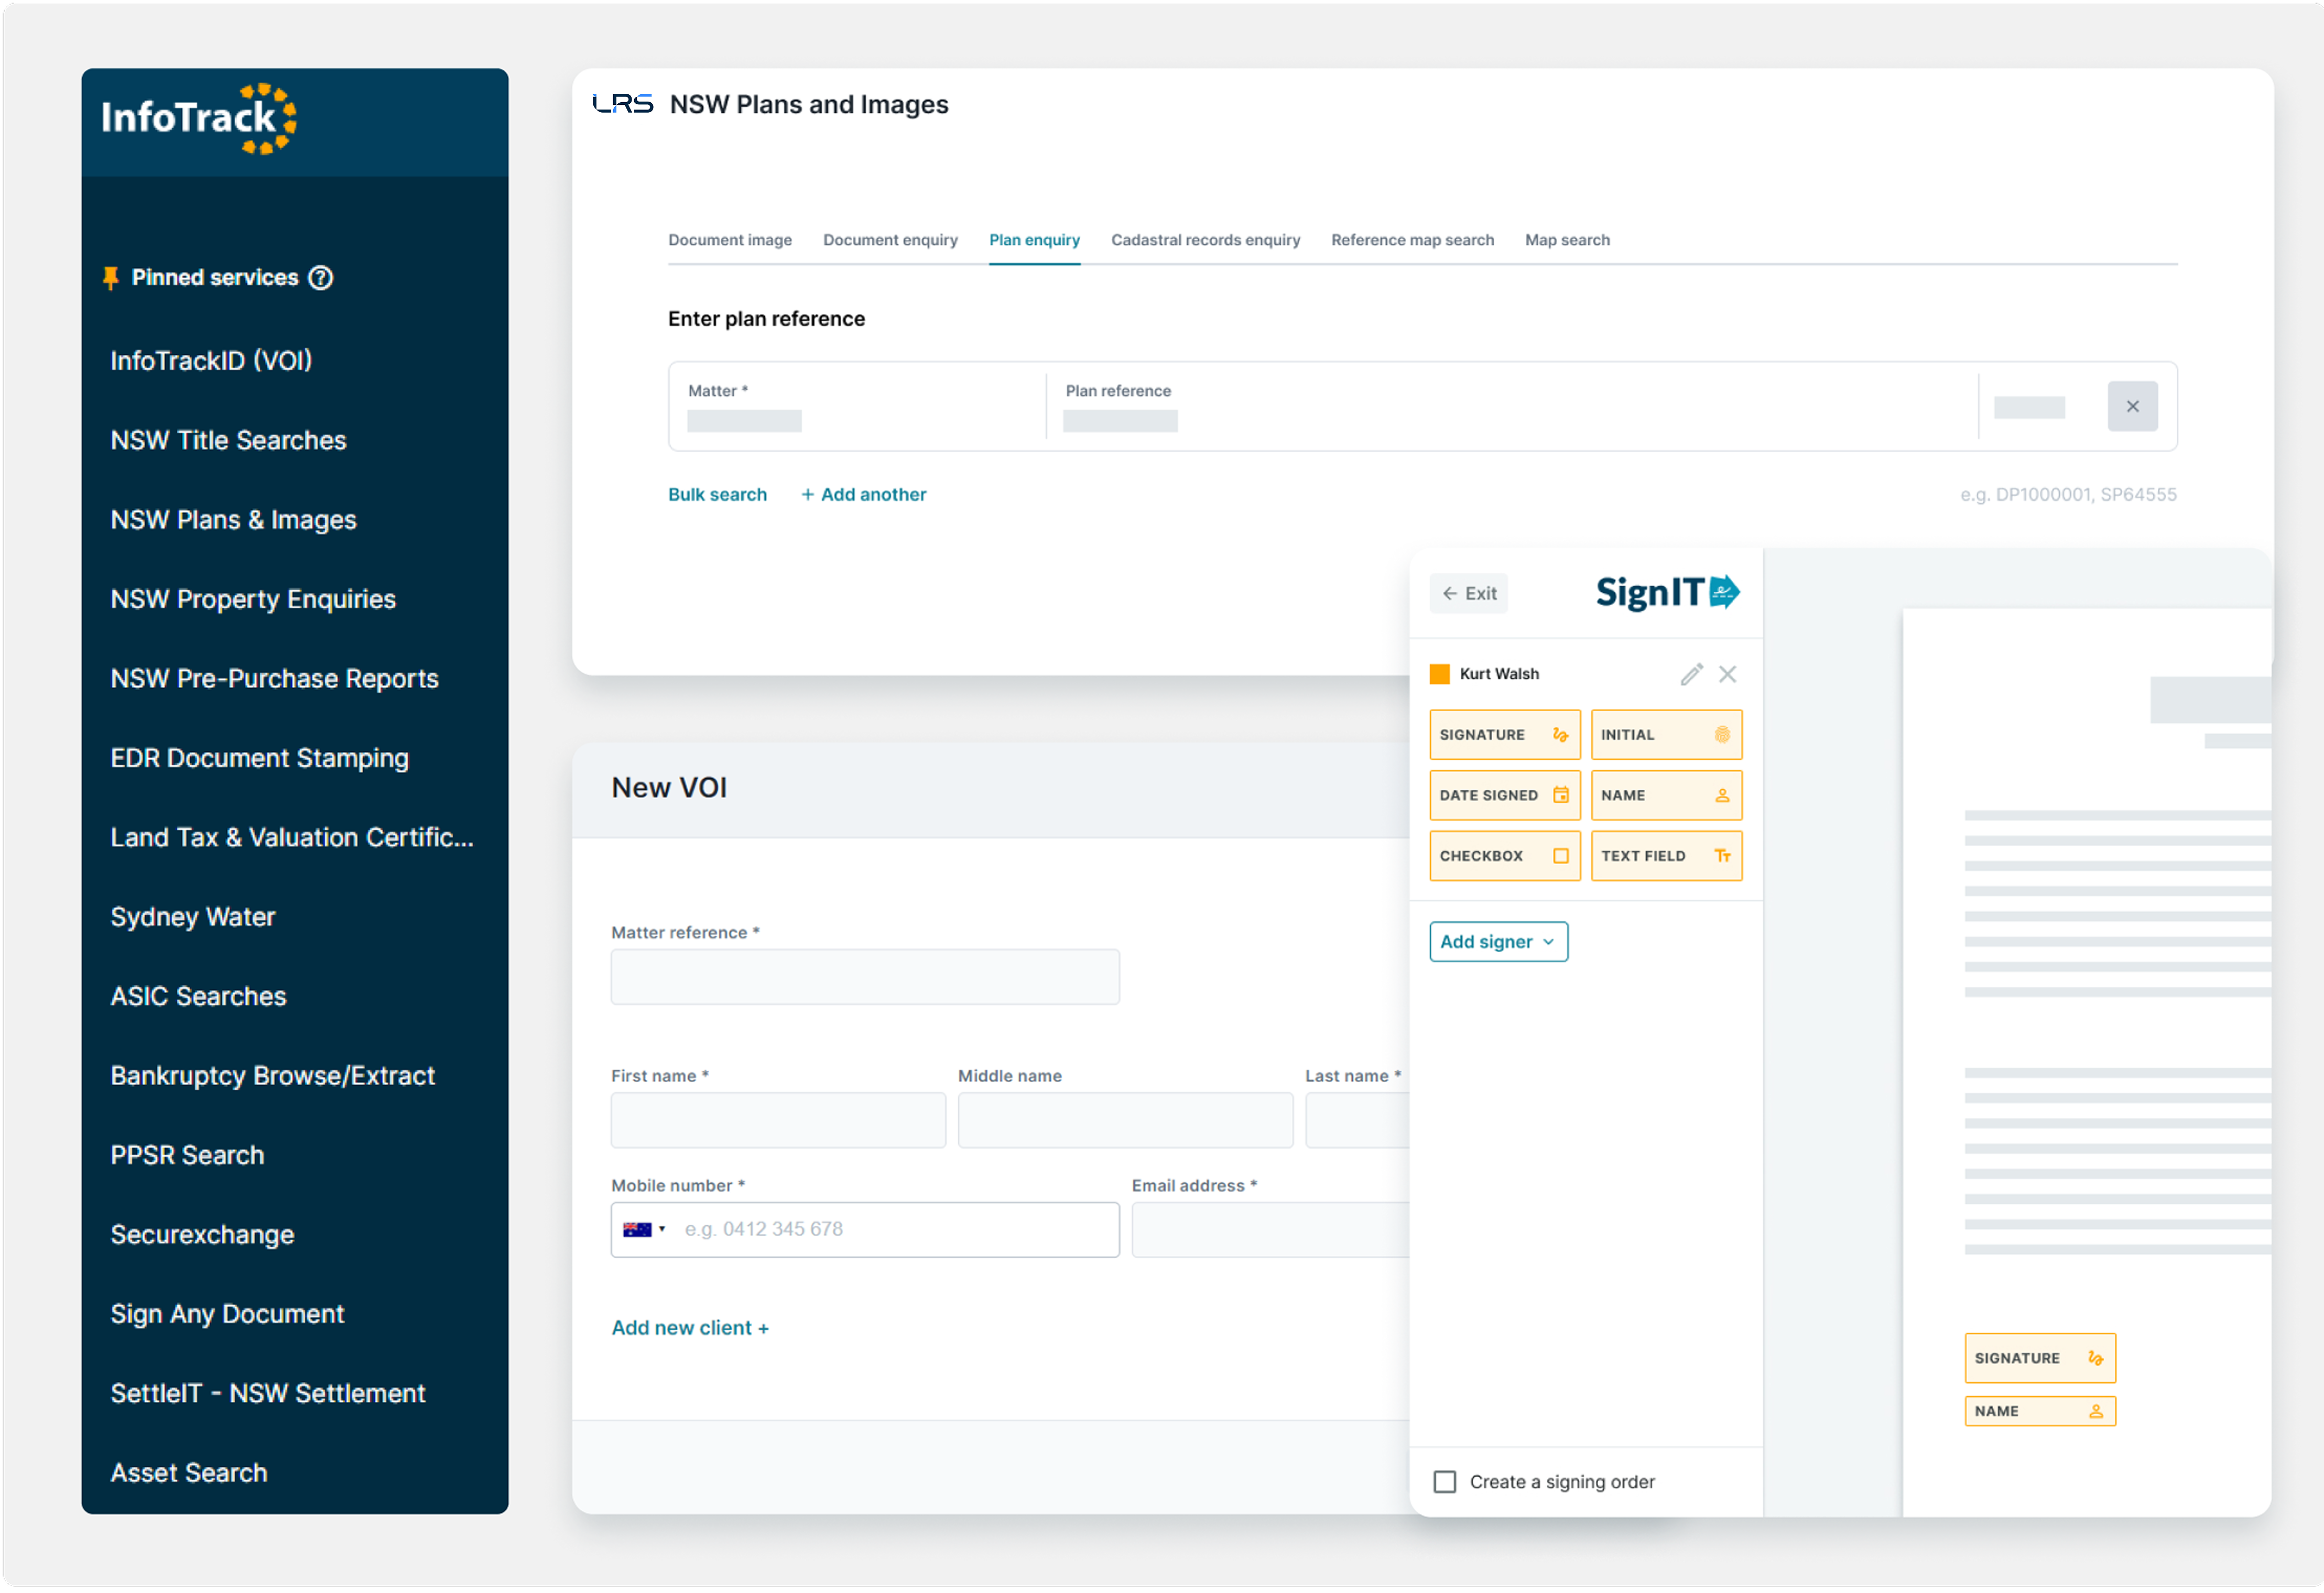The image size is (2324, 1593).
Task: Select the Checkbox field tool
Action: 1504,856
